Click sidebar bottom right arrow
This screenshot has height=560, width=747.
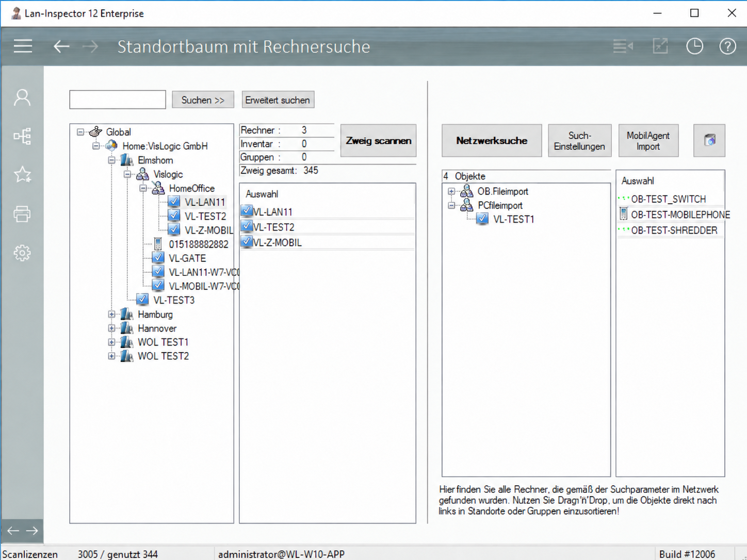(x=32, y=531)
